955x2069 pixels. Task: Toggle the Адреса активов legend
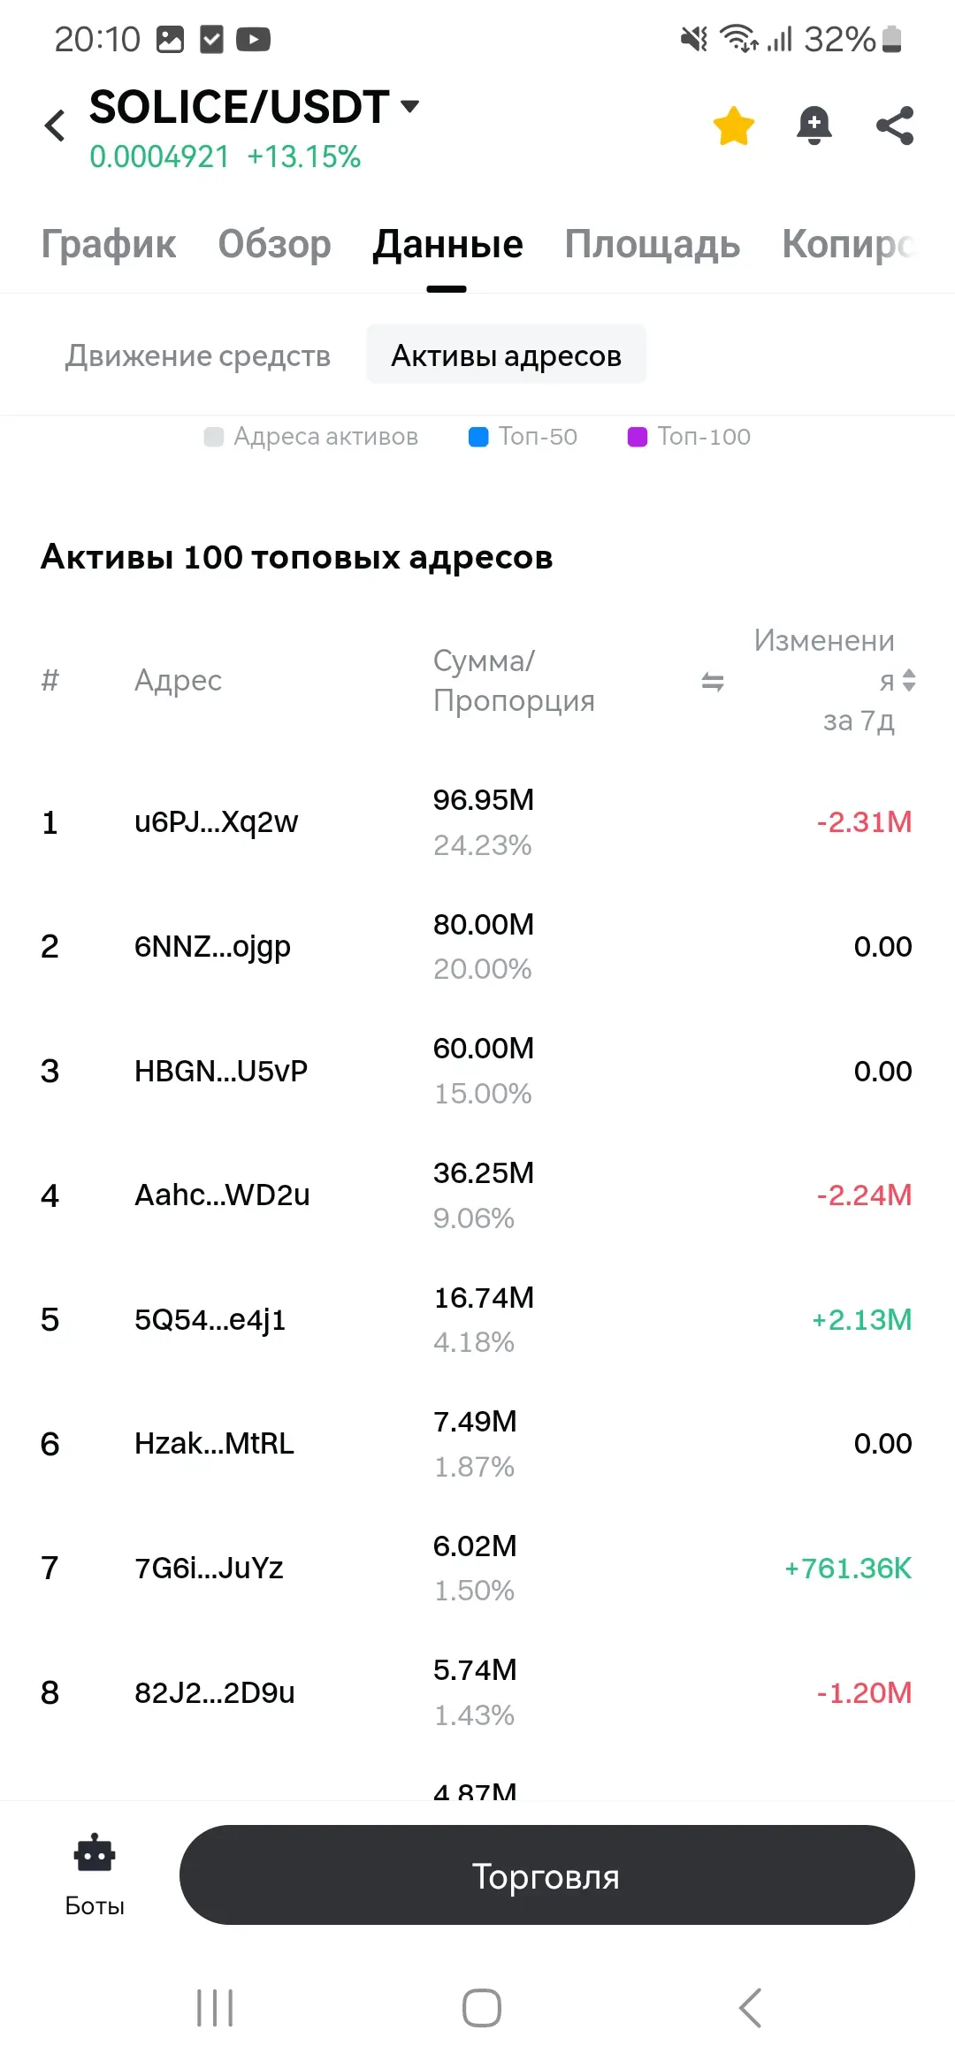point(311,437)
